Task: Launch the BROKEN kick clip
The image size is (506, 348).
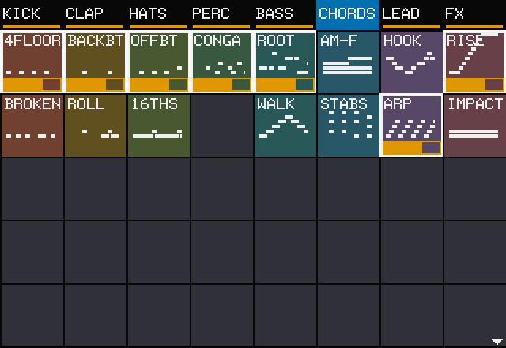Action: pyautogui.click(x=32, y=125)
